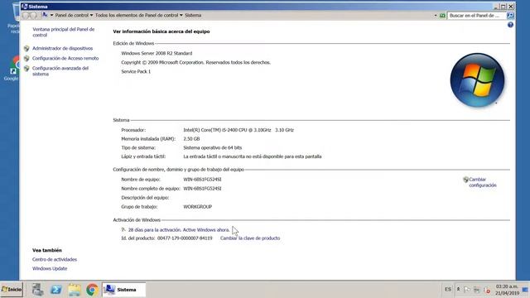Click the red recorder tray icon
The width and height of the screenshot is (530, 298).
488,291
